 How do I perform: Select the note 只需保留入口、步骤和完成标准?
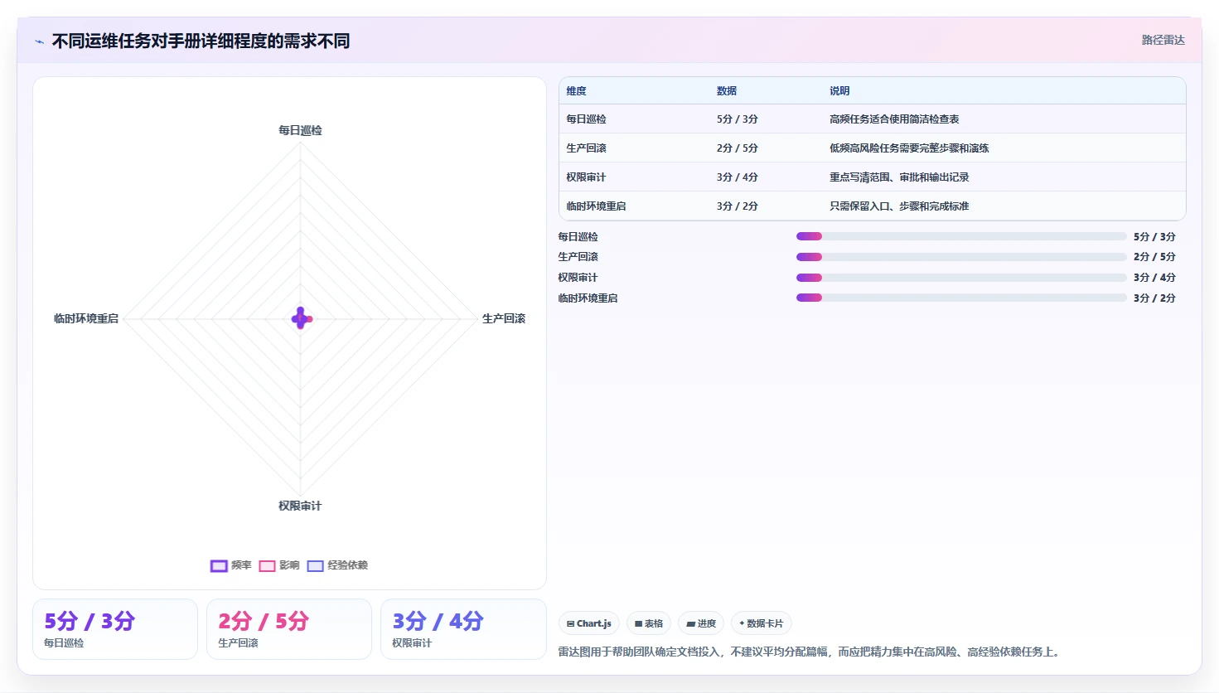[899, 206]
